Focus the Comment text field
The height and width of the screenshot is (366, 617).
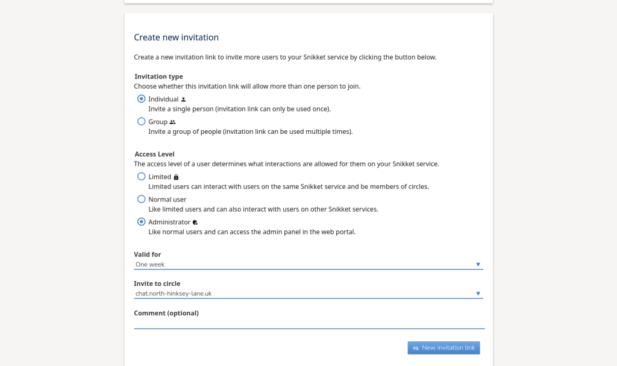[308, 323]
